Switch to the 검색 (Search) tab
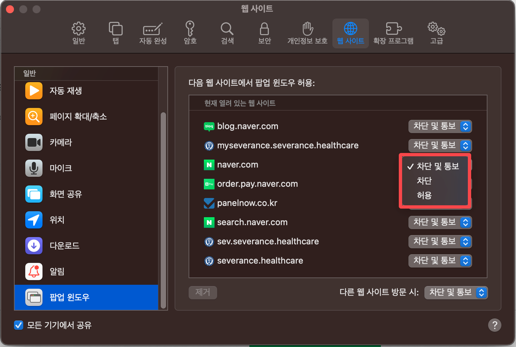 (227, 33)
